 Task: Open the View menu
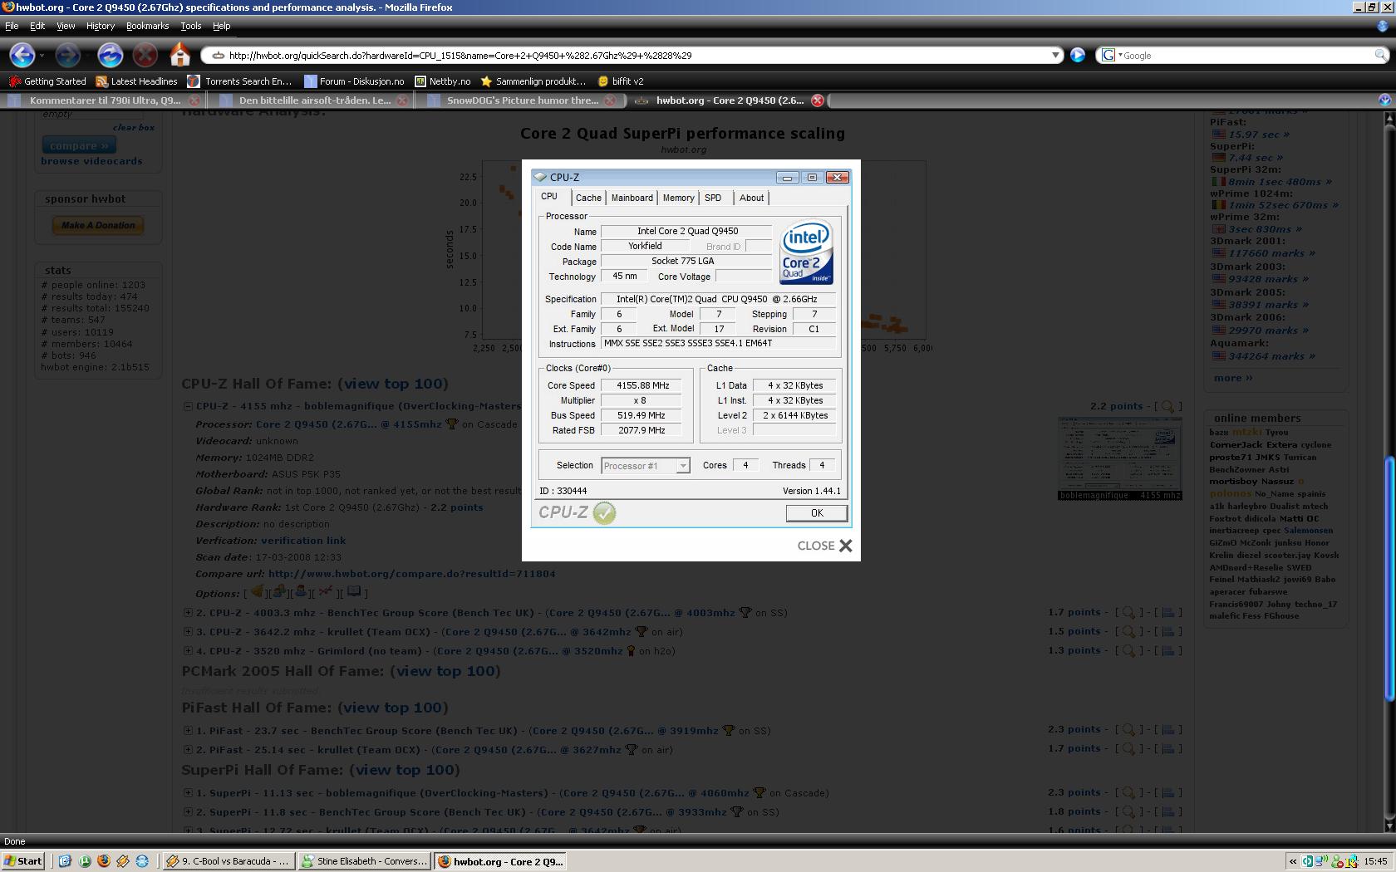tap(66, 26)
